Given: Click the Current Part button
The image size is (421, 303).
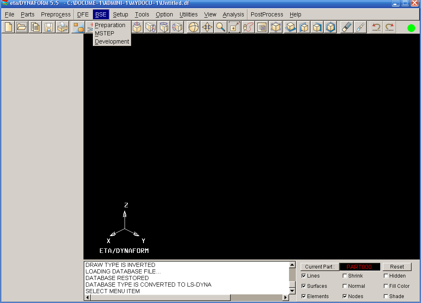Looking at the screenshot, I should tap(320, 267).
